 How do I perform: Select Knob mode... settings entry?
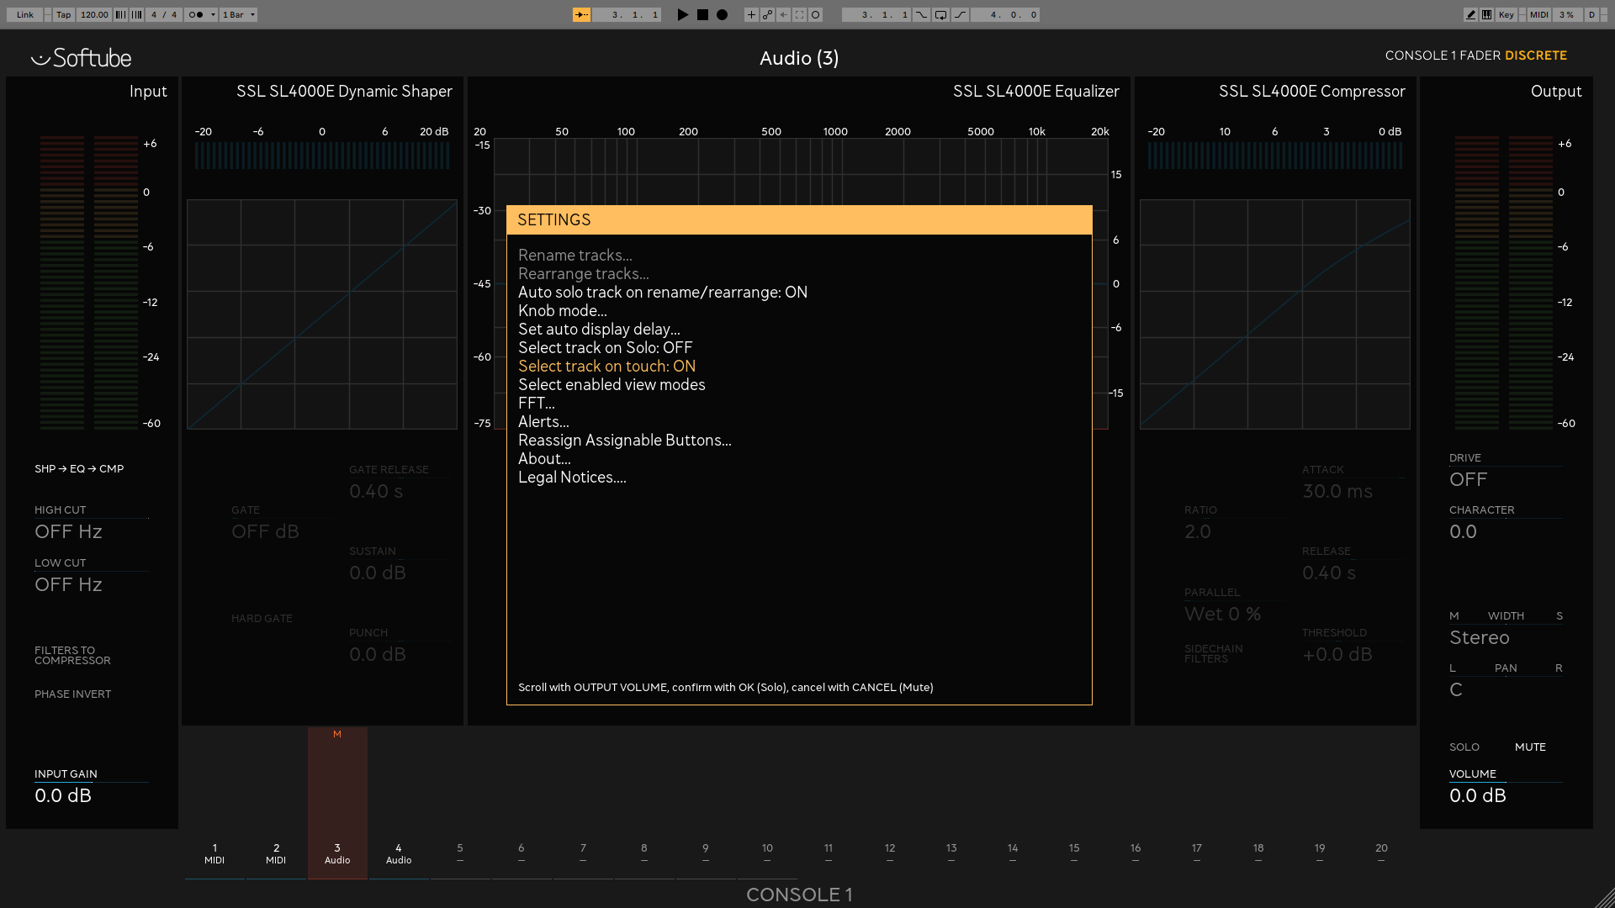(562, 311)
